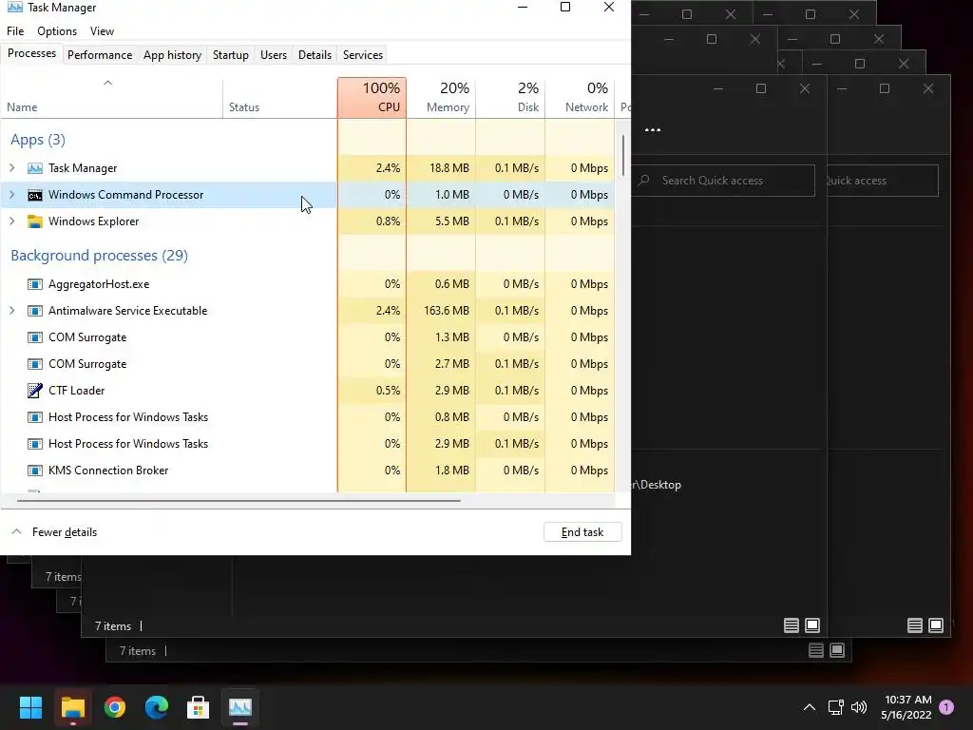Viewport: 973px width, 730px height.
Task: Click the 163.6 MB memory value
Action: click(x=447, y=311)
